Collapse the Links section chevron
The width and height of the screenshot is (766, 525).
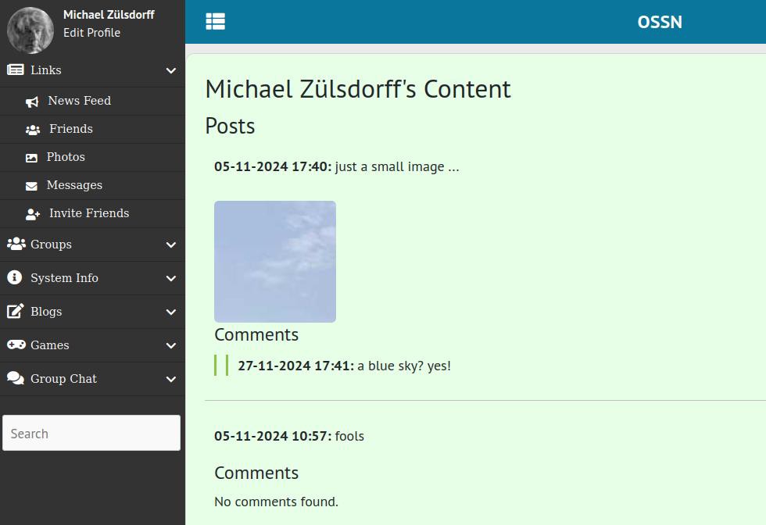[171, 71]
